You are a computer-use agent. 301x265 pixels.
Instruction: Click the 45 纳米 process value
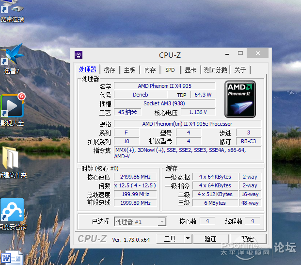tap(127, 112)
